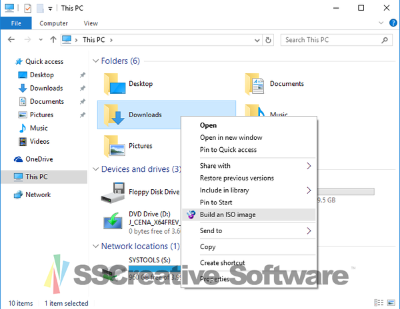Open the recent locations dropdown arrow

(41, 40)
